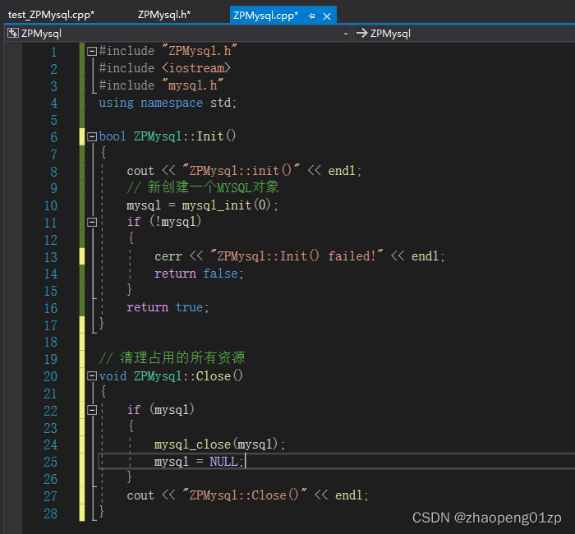This screenshot has width=575, height=534.
Task: Click line number 10 in the gutter
Action: point(51,205)
